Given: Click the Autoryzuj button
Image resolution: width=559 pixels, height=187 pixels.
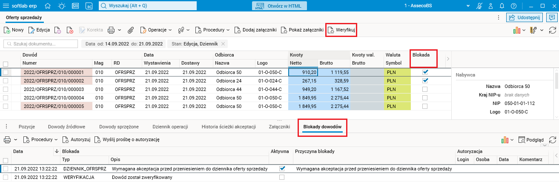Looking at the screenshot, I should [77, 139].
